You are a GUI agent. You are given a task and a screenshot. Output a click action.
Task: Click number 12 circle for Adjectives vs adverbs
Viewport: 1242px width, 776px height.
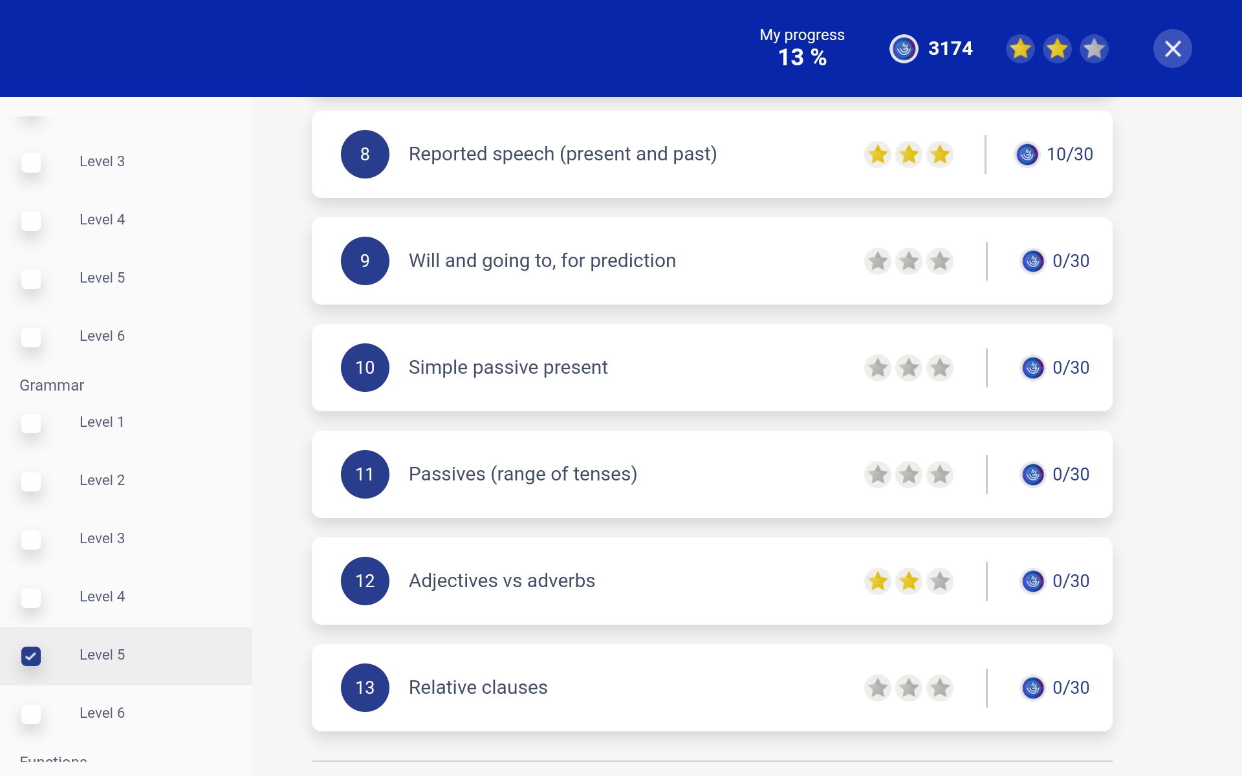coord(365,581)
